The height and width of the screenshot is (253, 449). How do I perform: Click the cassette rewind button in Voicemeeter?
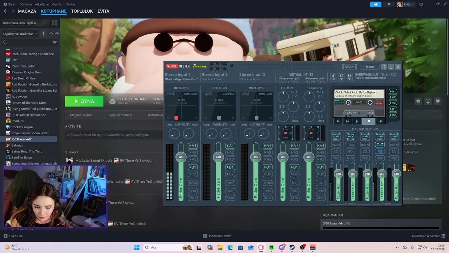(x=338, y=121)
